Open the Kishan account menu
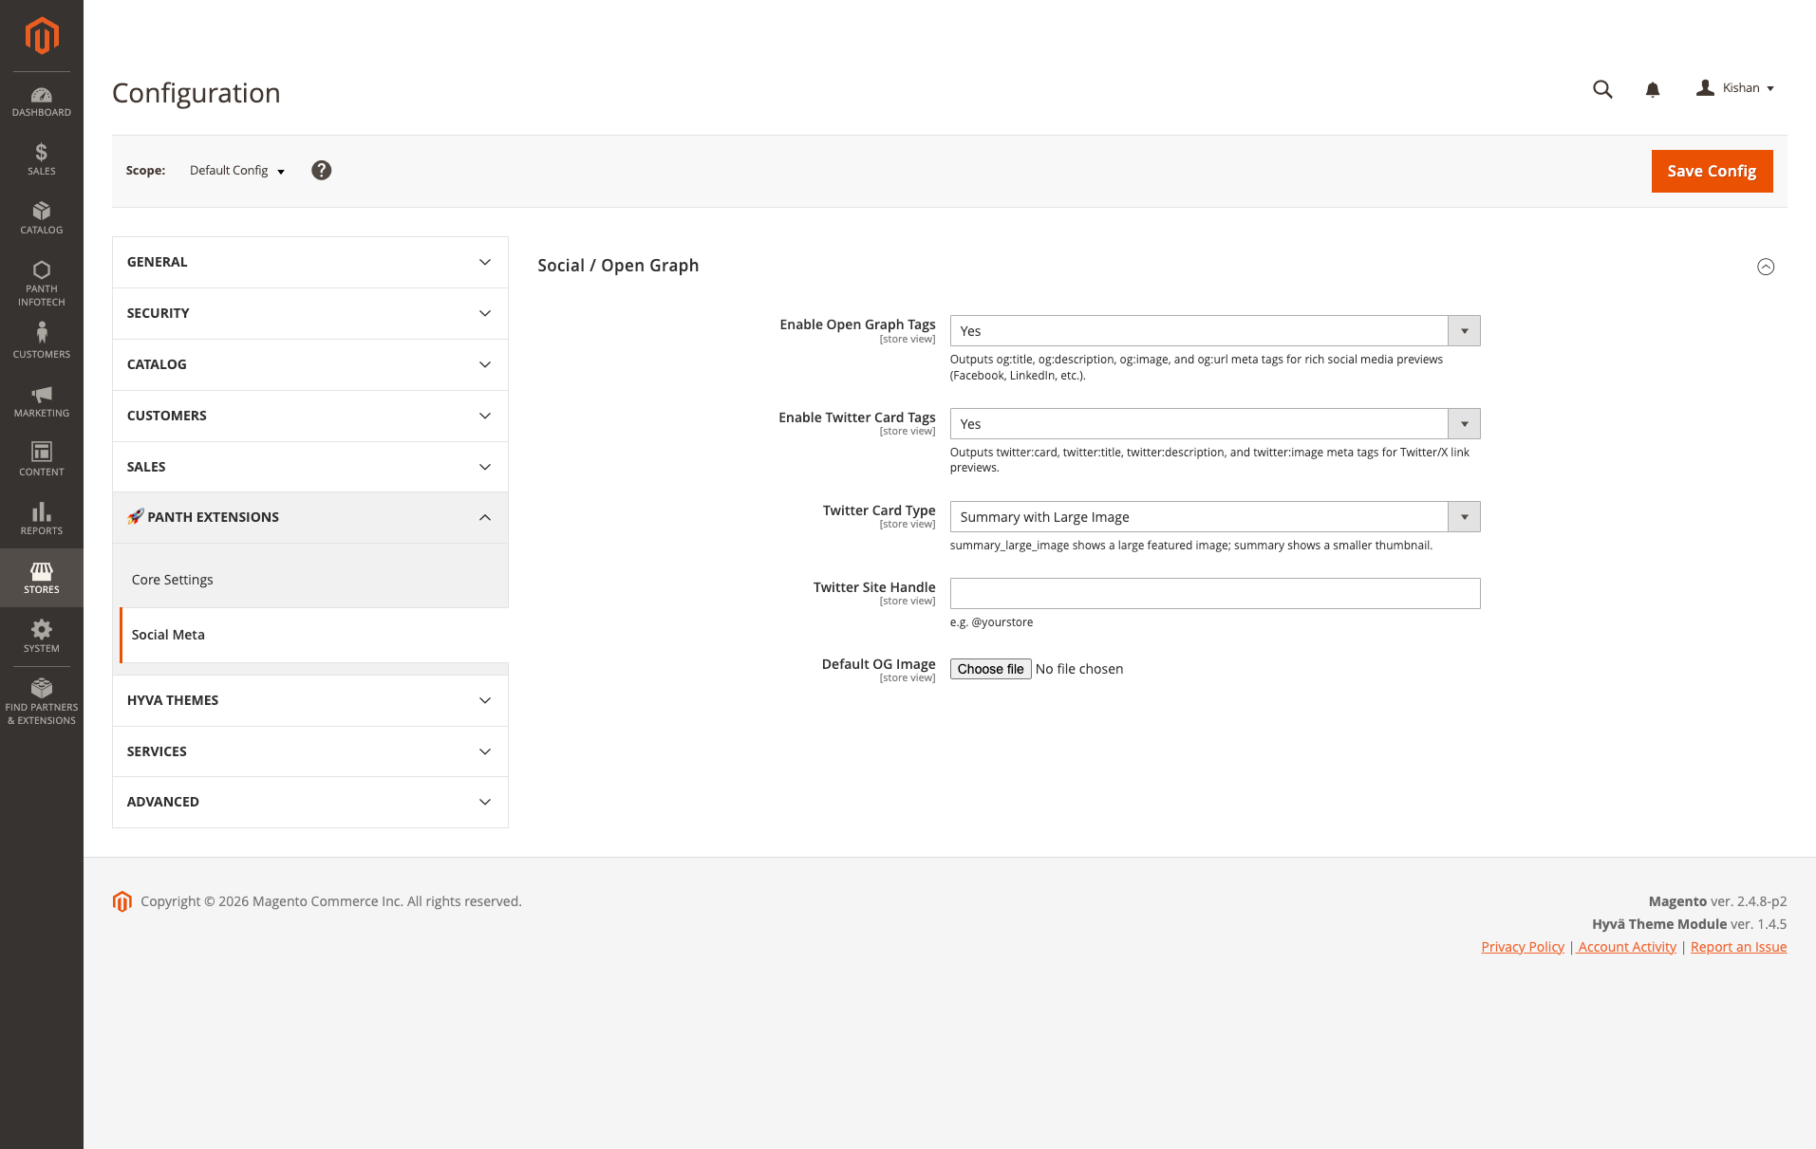 point(1736,87)
